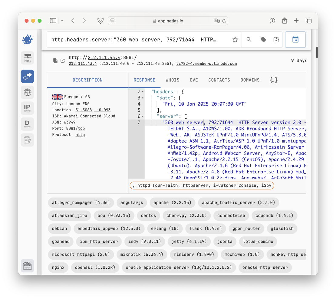Open the Host search tool

pyautogui.click(x=27, y=57)
